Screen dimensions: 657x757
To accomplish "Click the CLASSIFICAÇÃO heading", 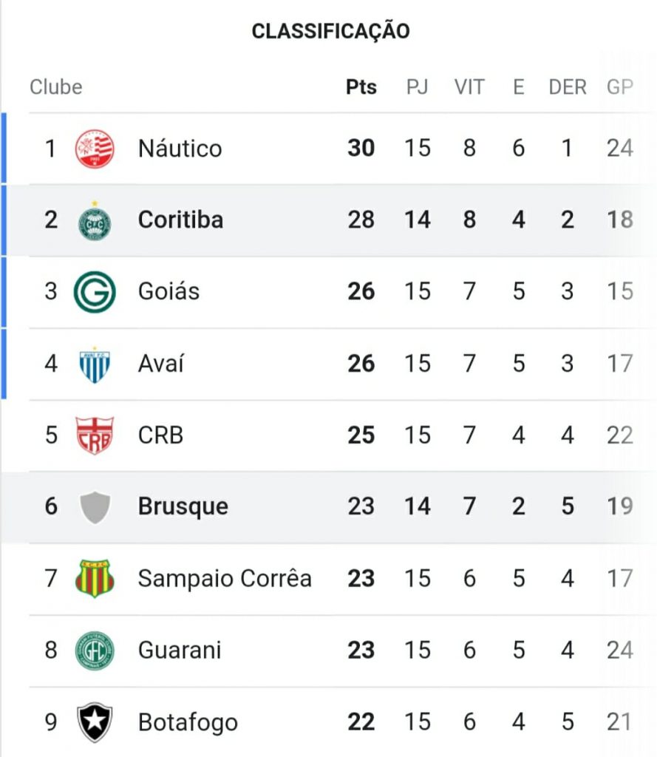I will pos(330,31).
